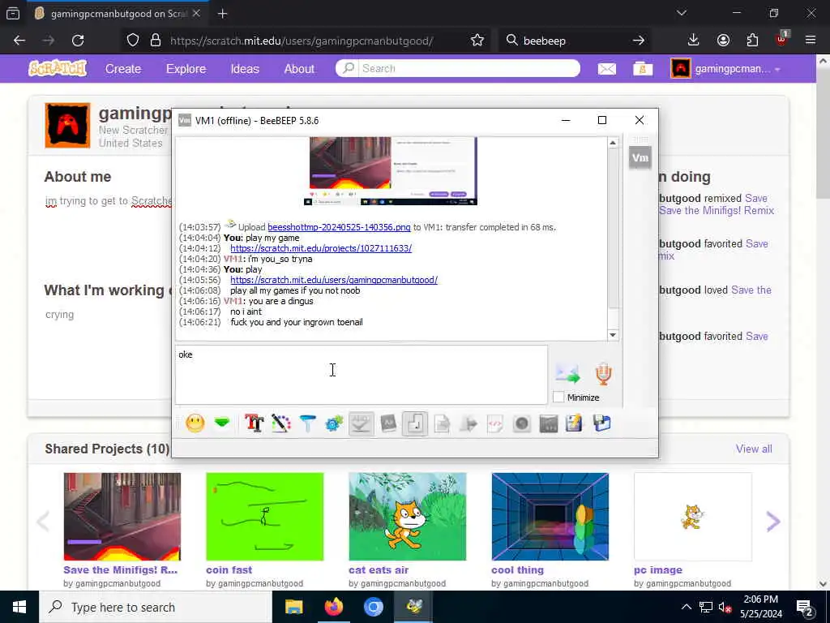
Task: Send the message with the green arrow envelope
Action: pos(568,373)
